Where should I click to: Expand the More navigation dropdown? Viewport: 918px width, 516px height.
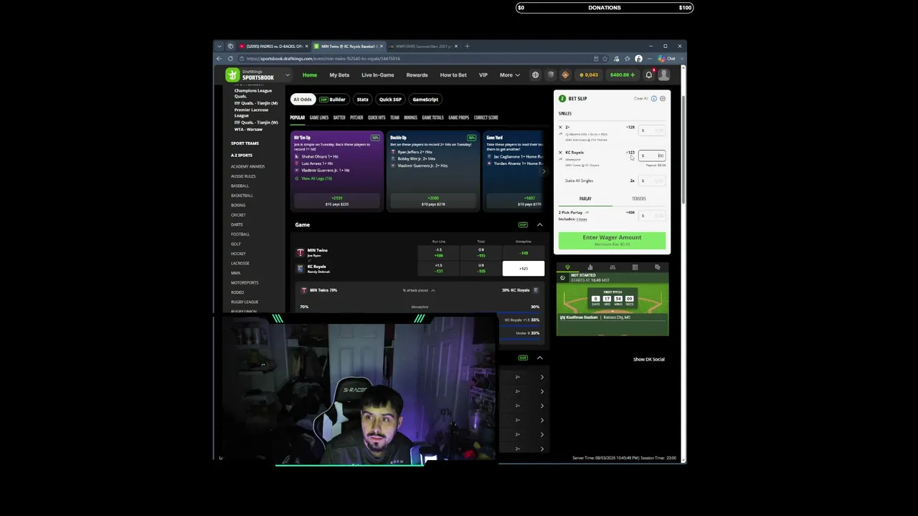[510, 75]
